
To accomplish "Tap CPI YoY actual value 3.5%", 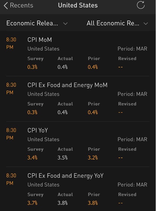I will pos(63,158).
